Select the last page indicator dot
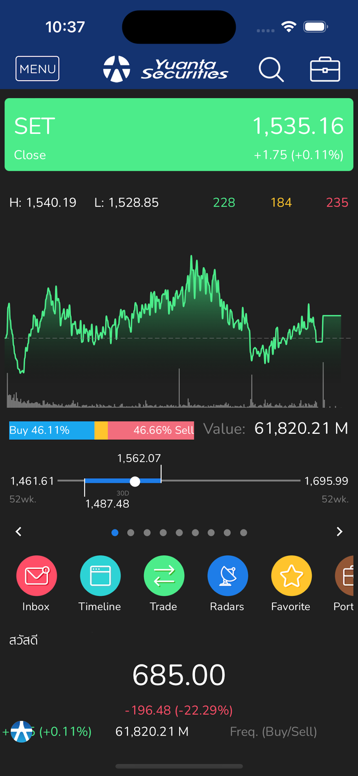This screenshot has height=776, width=358. click(244, 532)
